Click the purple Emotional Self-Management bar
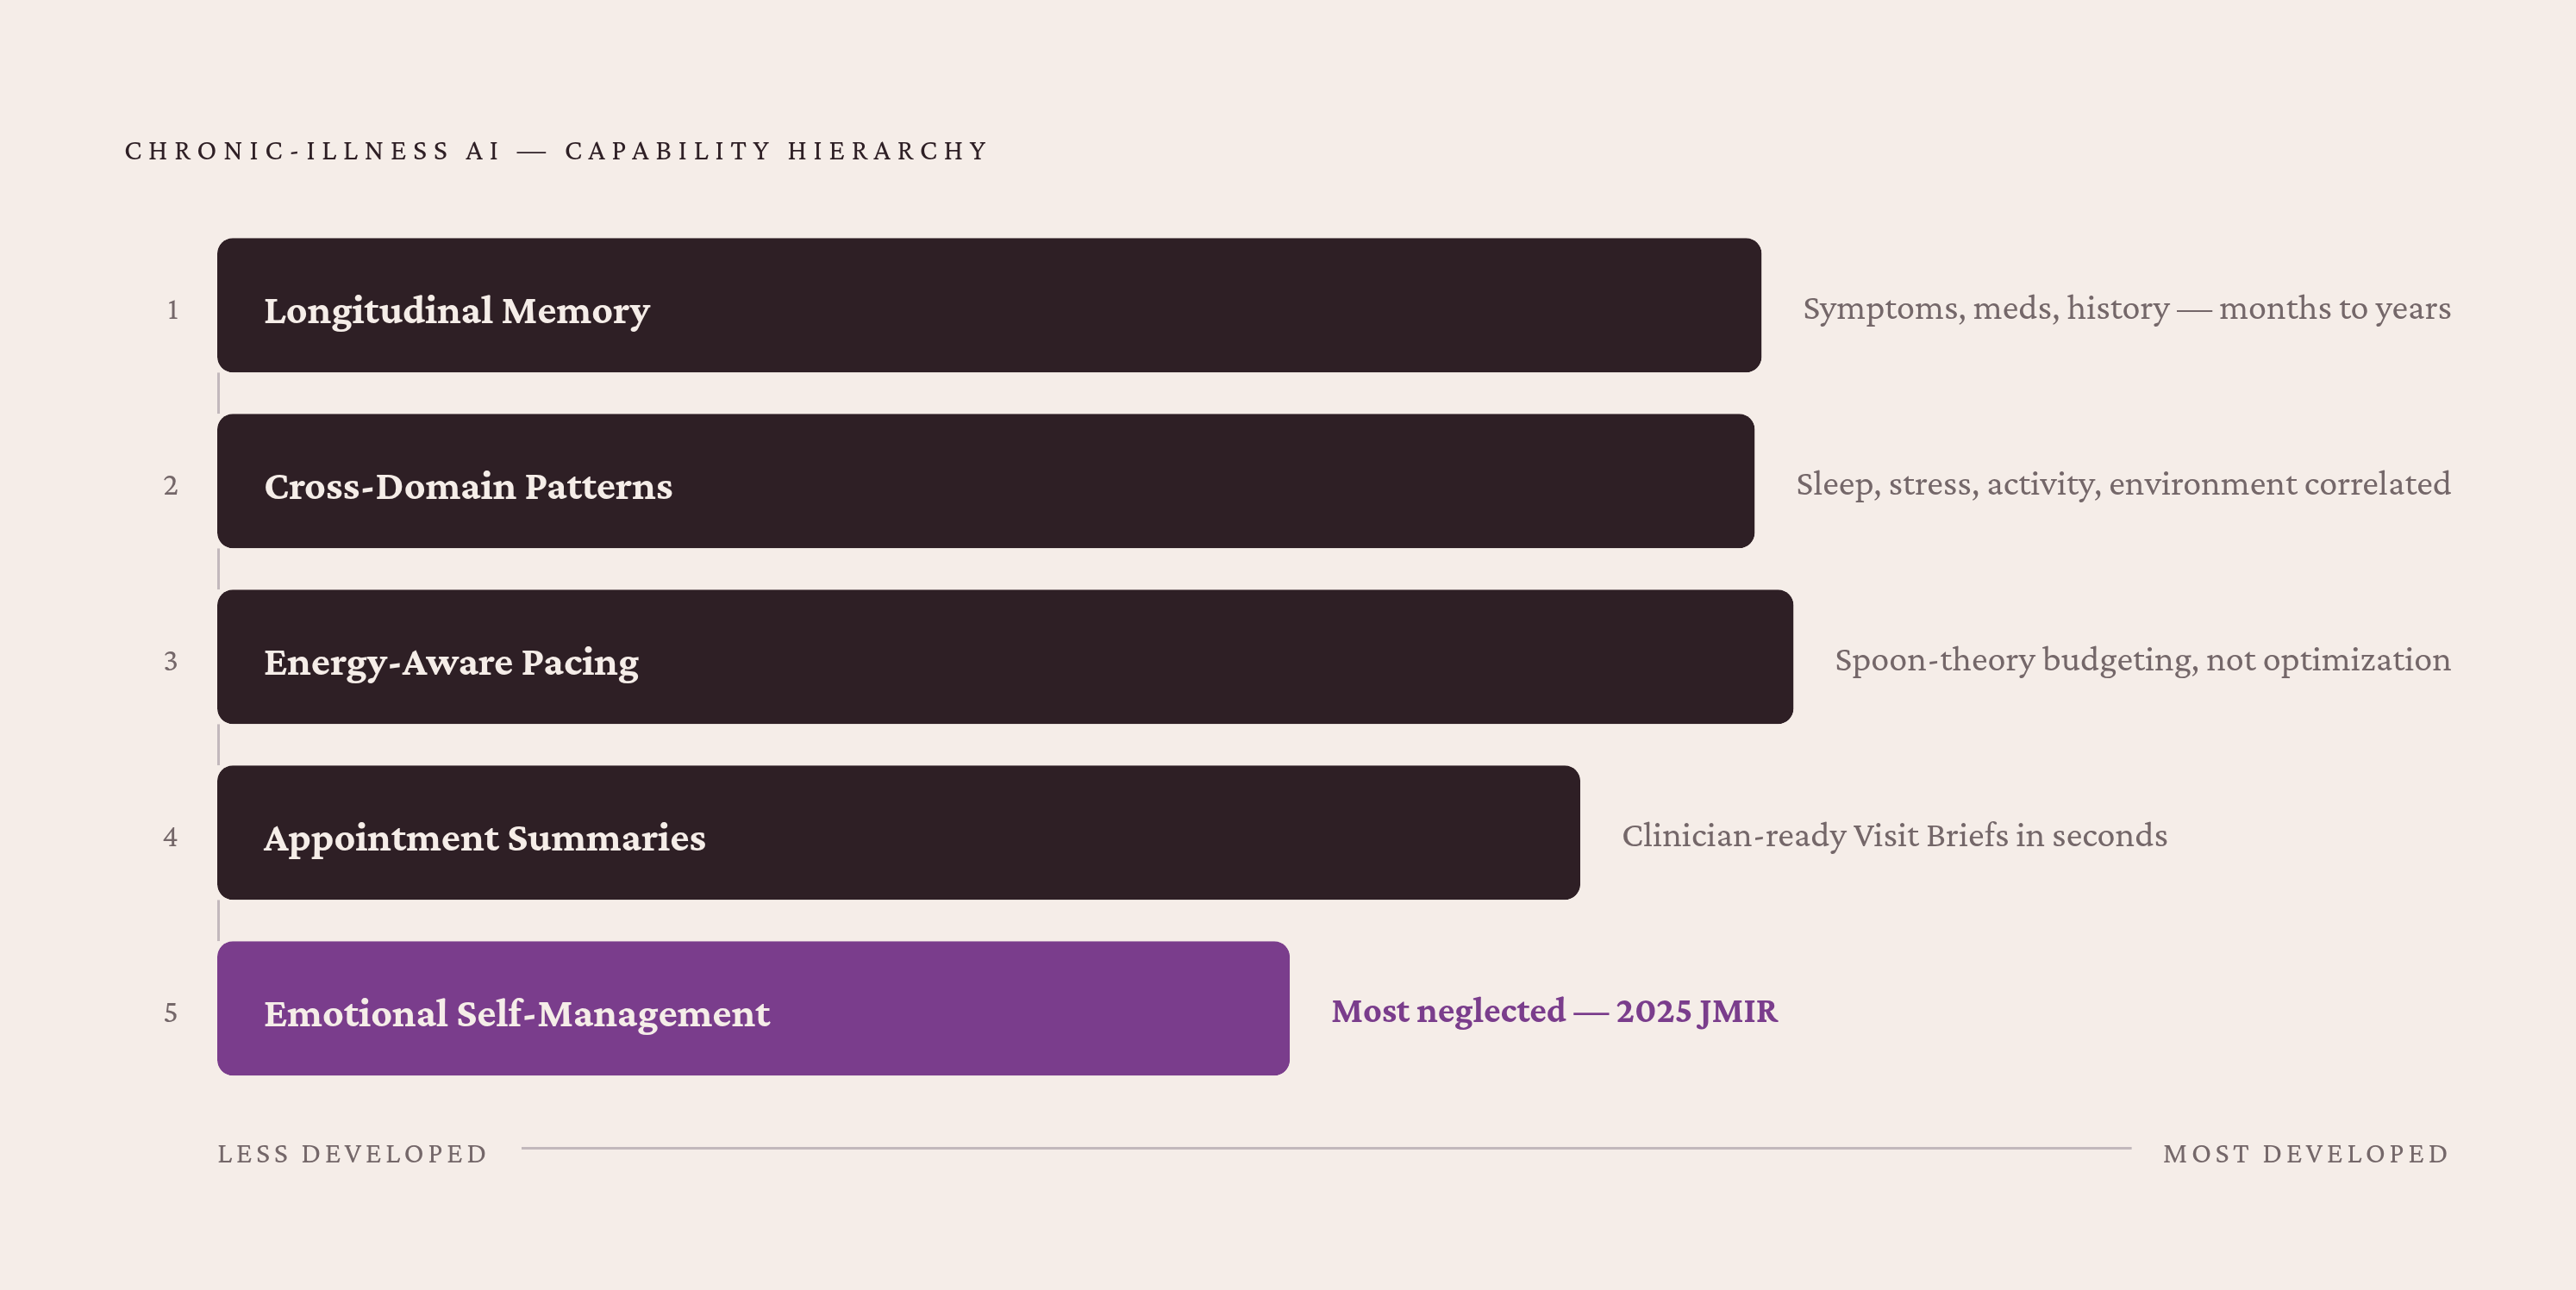Viewport: 2576px width, 1290px height. [753, 1008]
